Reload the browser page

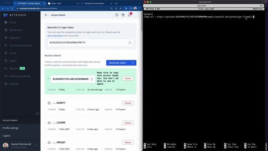pyautogui.click(x=12, y=8)
